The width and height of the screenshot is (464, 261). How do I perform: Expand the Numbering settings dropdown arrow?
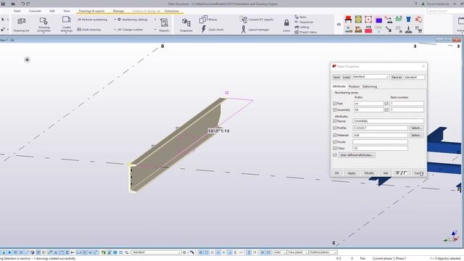pos(155,20)
